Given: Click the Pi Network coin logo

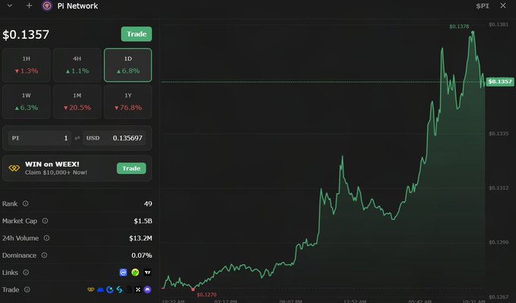Looking at the screenshot, I should click(x=47, y=6).
